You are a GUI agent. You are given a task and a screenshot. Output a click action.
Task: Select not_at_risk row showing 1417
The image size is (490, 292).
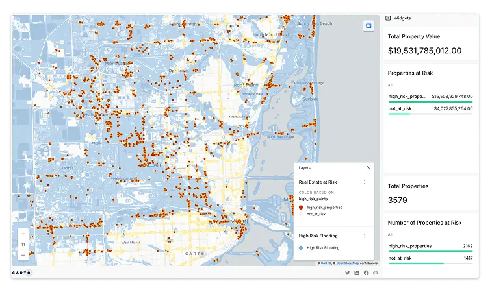click(430, 260)
